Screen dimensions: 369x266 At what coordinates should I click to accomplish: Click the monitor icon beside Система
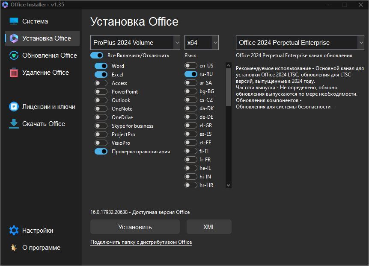click(14, 21)
